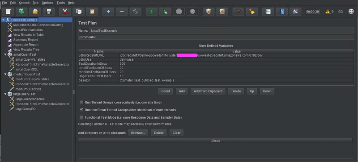Open the Function Helper list icon

click(268, 12)
